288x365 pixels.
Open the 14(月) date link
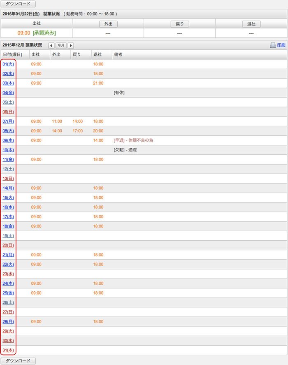pos(8,188)
